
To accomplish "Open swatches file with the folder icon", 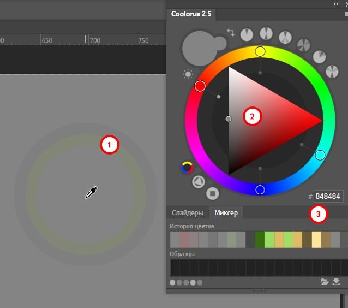I will (325, 282).
